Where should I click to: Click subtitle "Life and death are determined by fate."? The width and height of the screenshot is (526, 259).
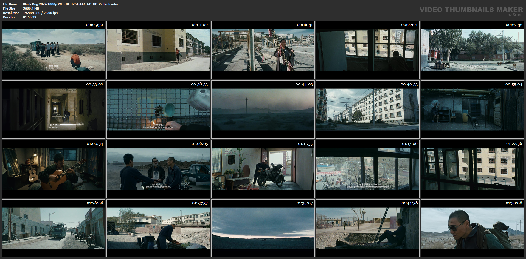(158, 127)
